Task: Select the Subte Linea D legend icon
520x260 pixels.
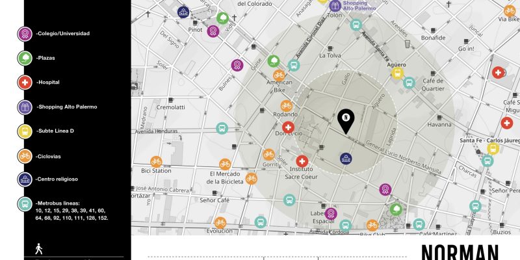Action: pyautogui.click(x=24, y=131)
